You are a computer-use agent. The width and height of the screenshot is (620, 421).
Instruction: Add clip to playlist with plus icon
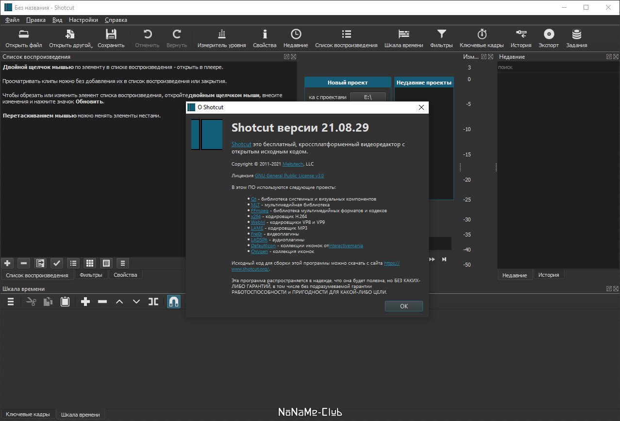(x=7, y=263)
